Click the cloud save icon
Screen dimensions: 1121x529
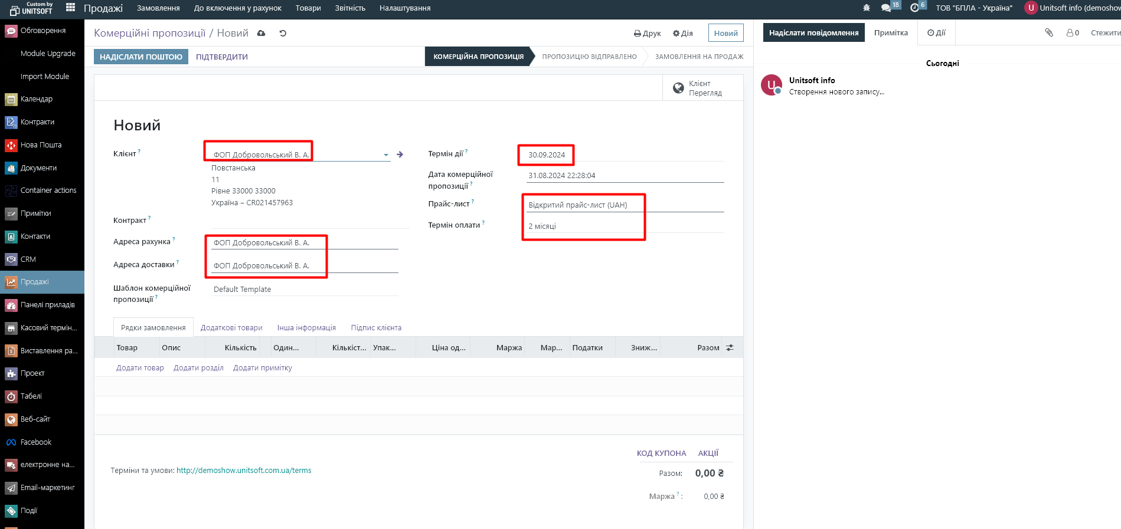pyautogui.click(x=261, y=34)
